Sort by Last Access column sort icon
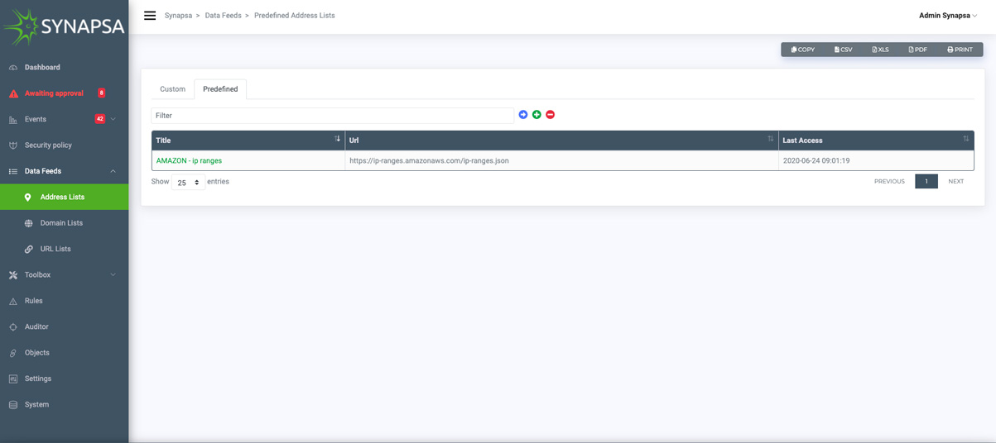 pos(966,139)
